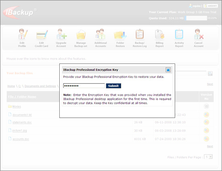
Task: Select the Folder Restore icon
Action: [120, 35]
